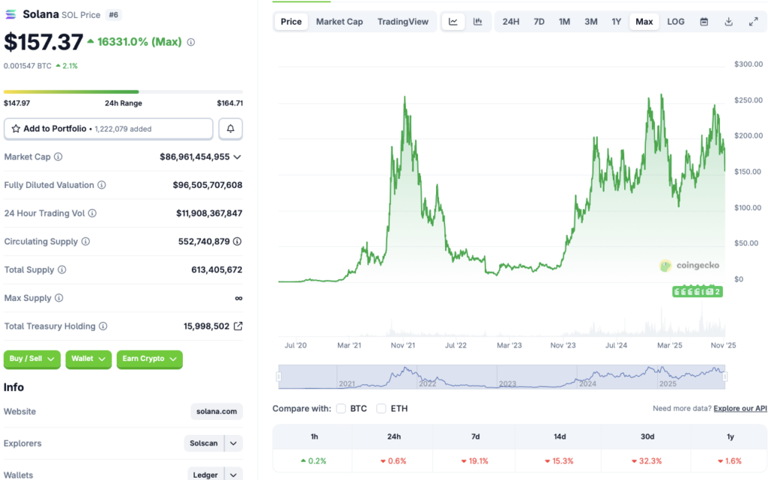Visit the solana.com website link

tap(217, 412)
